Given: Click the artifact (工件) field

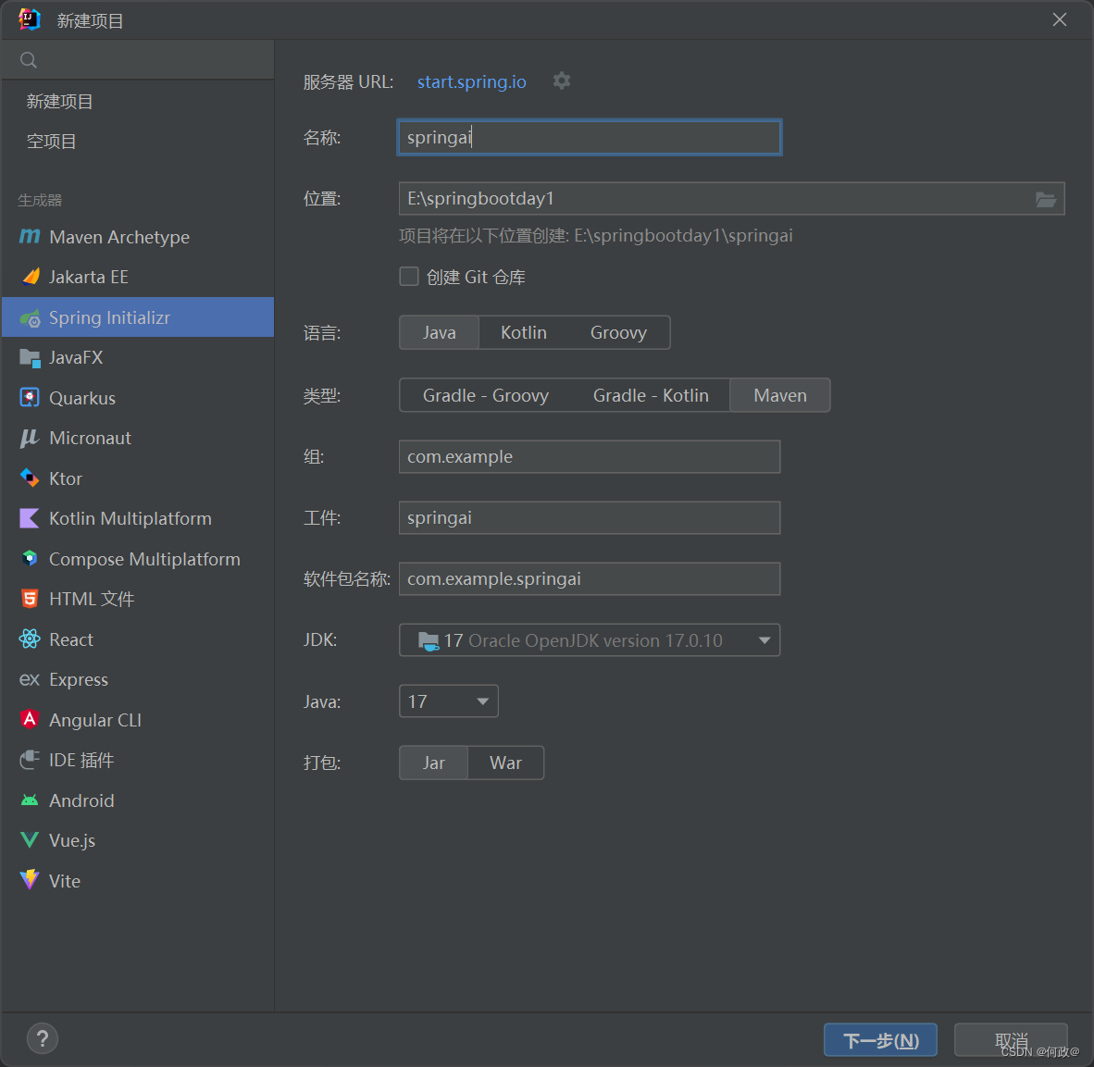Looking at the screenshot, I should pyautogui.click(x=590, y=518).
